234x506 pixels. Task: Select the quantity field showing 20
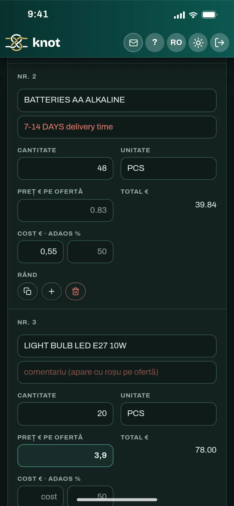[x=65, y=414]
